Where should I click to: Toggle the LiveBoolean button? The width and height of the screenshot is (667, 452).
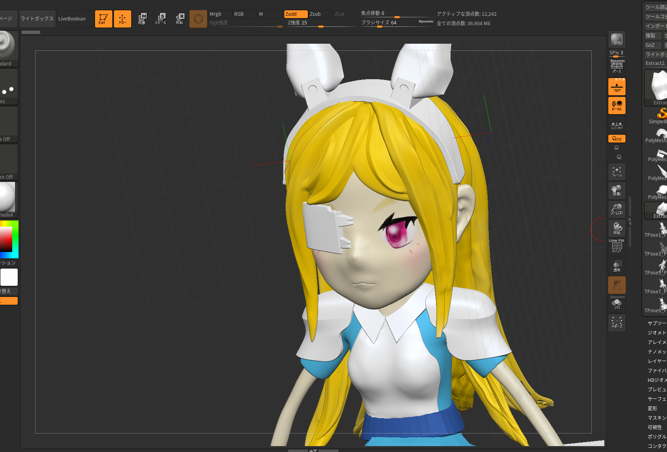(x=75, y=19)
